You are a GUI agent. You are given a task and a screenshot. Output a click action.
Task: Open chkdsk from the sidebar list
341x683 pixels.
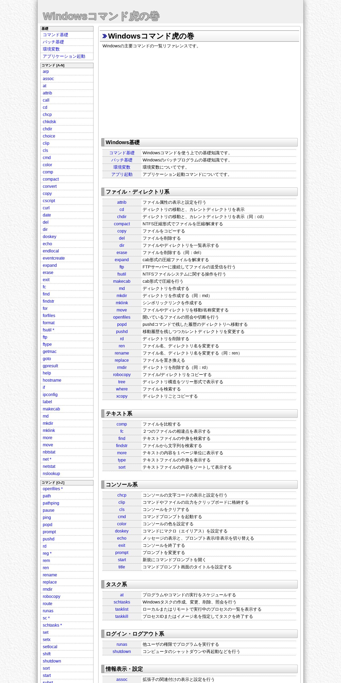[49, 122]
